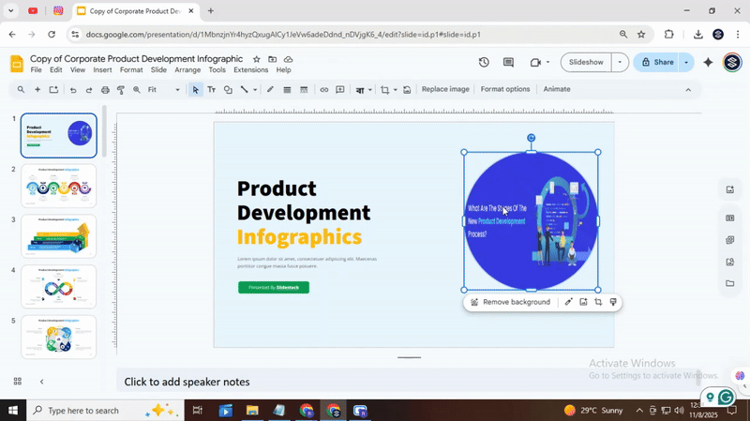Screen dimensions: 750x421
Task: Open the comments panel icon
Action: point(508,63)
